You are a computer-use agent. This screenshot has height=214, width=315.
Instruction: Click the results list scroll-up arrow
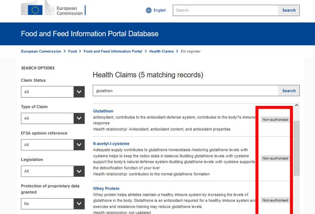coord(296,105)
